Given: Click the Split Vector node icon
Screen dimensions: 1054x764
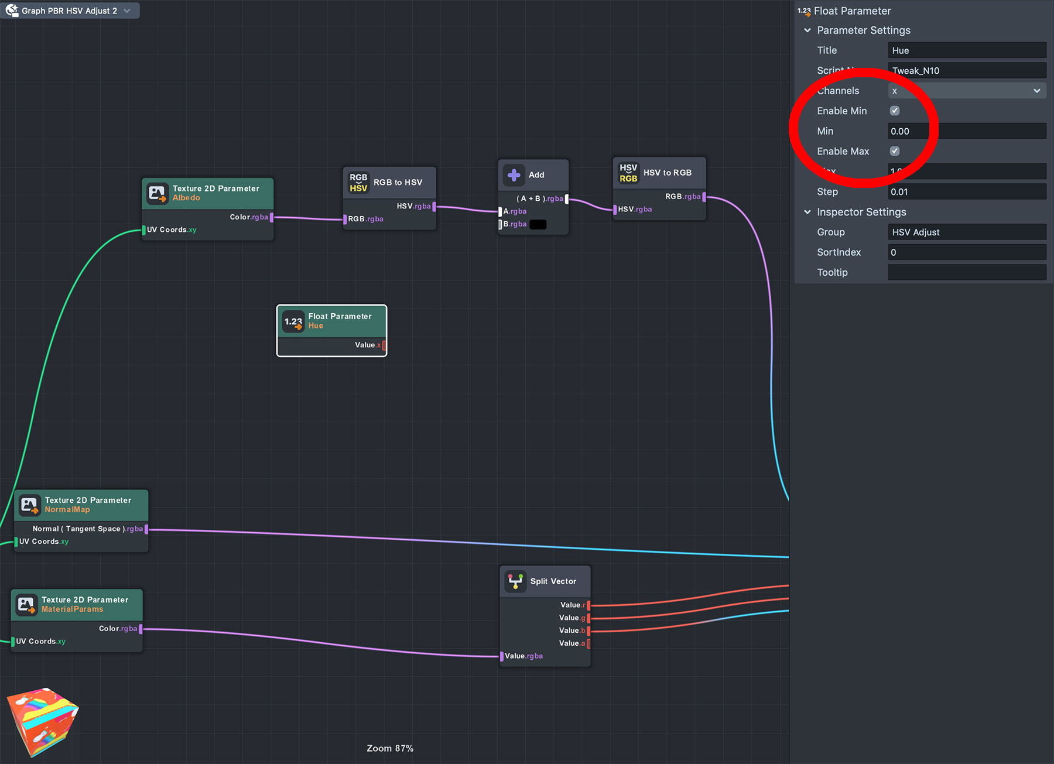Looking at the screenshot, I should pyautogui.click(x=515, y=581).
